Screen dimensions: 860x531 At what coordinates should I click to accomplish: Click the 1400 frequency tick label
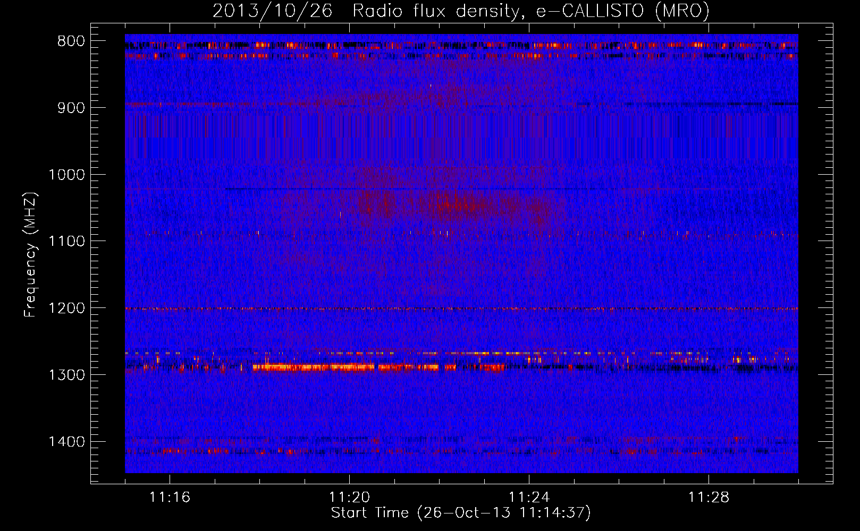pos(66,442)
